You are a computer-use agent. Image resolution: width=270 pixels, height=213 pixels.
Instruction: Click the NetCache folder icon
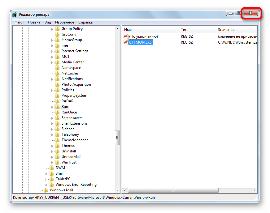pyautogui.click(x=58, y=73)
